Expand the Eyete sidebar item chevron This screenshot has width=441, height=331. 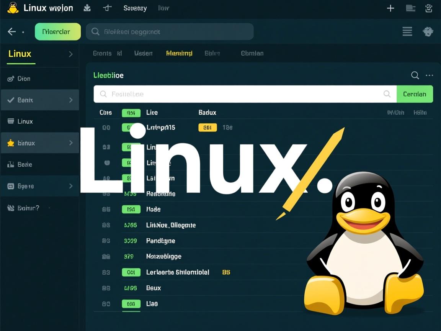[70, 186]
